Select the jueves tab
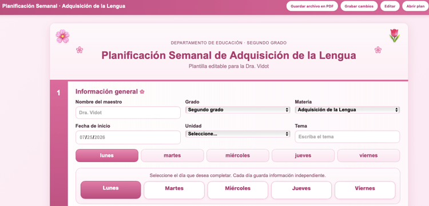 click(x=303, y=156)
